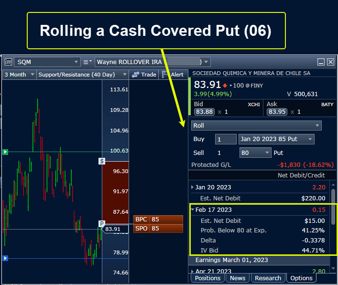Switch to the Research tab
The width and height of the screenshot is (338, 285).
tap(268, 278)
